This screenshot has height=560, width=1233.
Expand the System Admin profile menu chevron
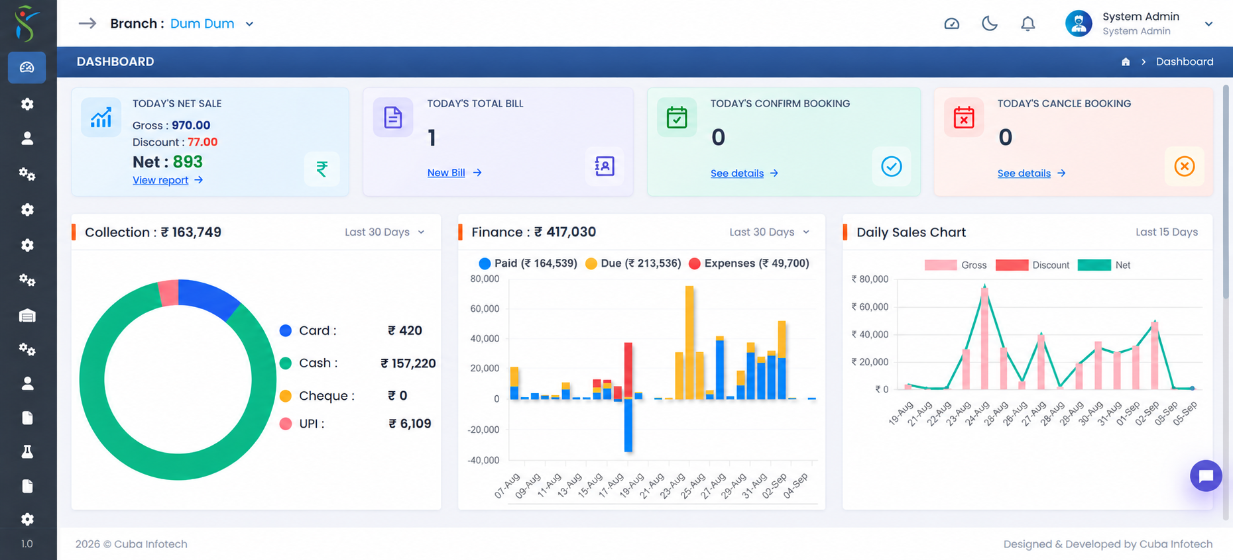1208,24
